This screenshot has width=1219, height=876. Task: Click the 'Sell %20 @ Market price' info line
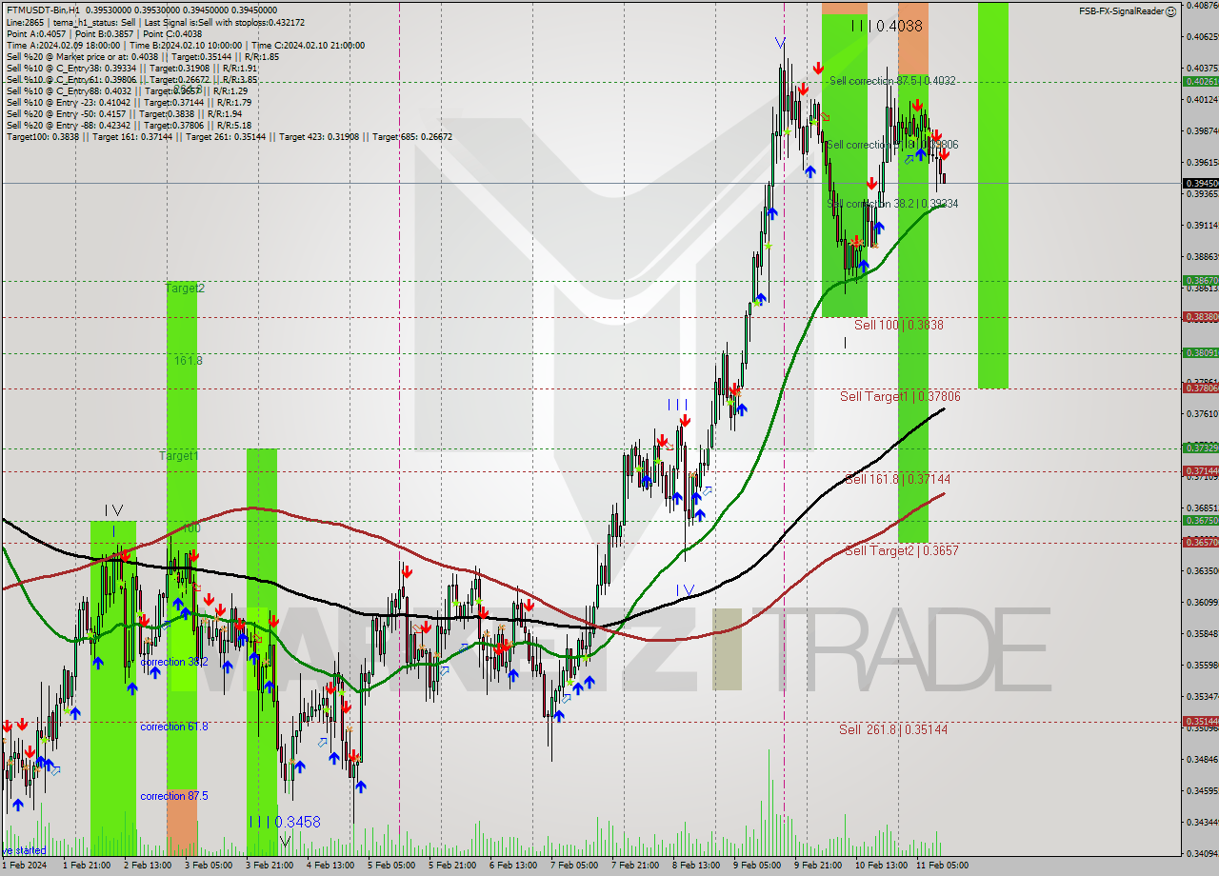pyautogui.click(x=142, y=57)
